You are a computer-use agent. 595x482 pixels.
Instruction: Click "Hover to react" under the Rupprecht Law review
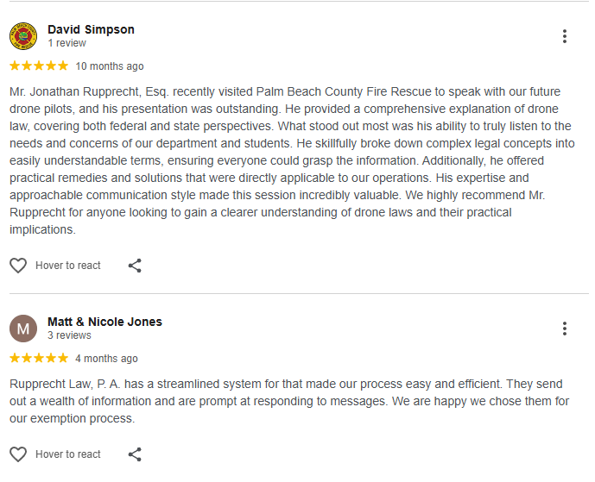[68, 454]
